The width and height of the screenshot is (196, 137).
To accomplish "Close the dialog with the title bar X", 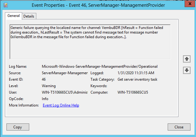I will coord(188,5).
